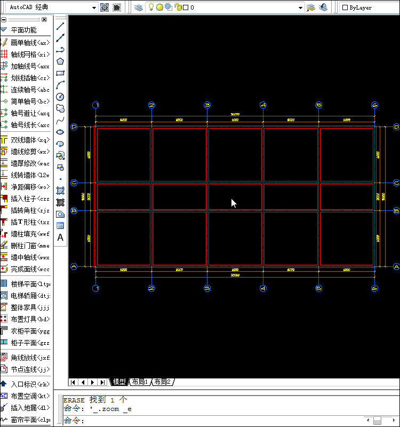Switch to the 模型 tab

click(x=119, y=382)
